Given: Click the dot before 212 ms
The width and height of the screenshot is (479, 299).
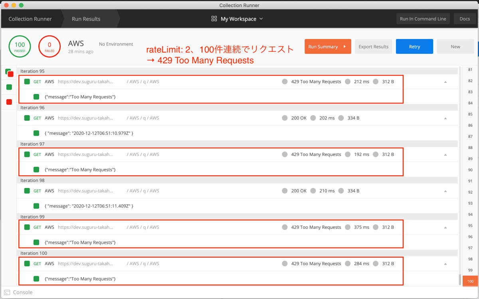Looking at the screenshot, I should click(347, 82).
